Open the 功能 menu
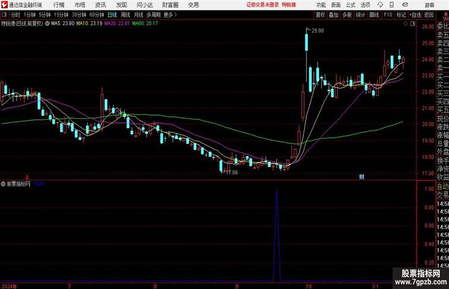The height and width of the screenshot is (289, 449). (x=321, y=5)
